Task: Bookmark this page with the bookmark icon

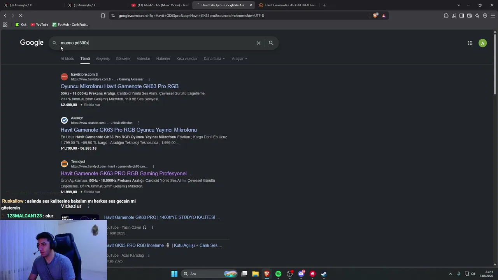Action: [103, 16]
